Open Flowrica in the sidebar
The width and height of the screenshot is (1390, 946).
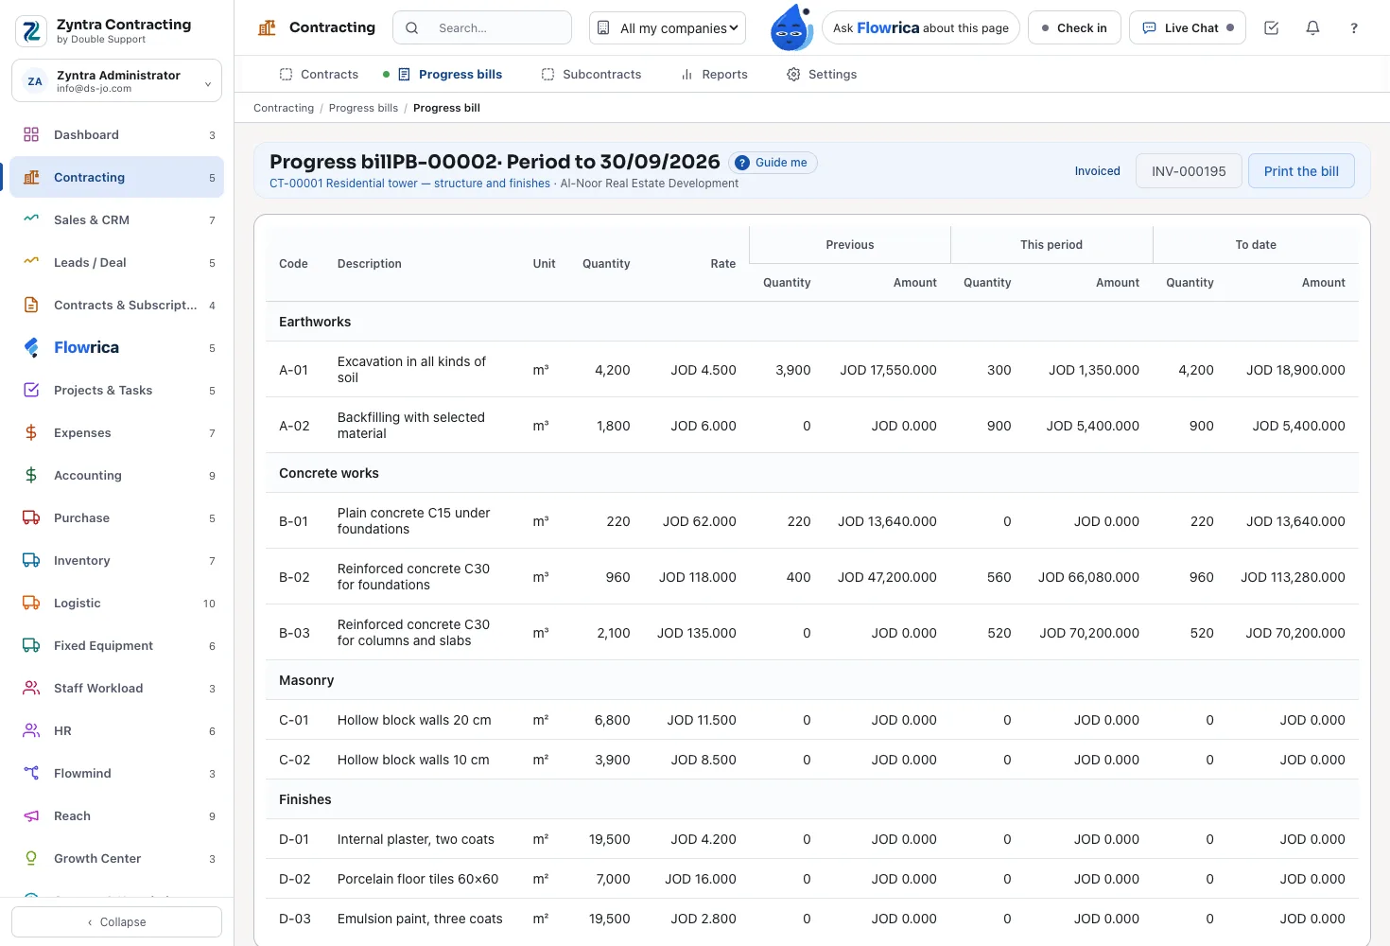pos(117,347)
